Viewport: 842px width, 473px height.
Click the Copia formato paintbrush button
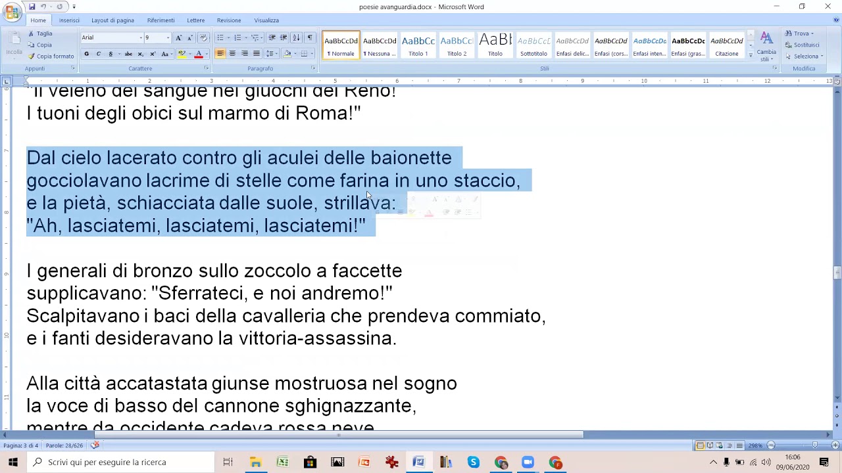click(x=51, y=56)
